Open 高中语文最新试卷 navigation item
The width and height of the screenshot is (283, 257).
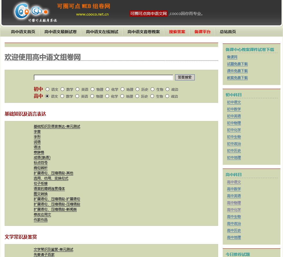[61, 32]
